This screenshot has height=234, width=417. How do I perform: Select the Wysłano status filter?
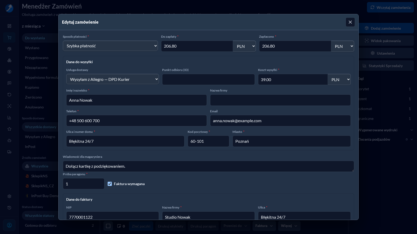[40, 48]
